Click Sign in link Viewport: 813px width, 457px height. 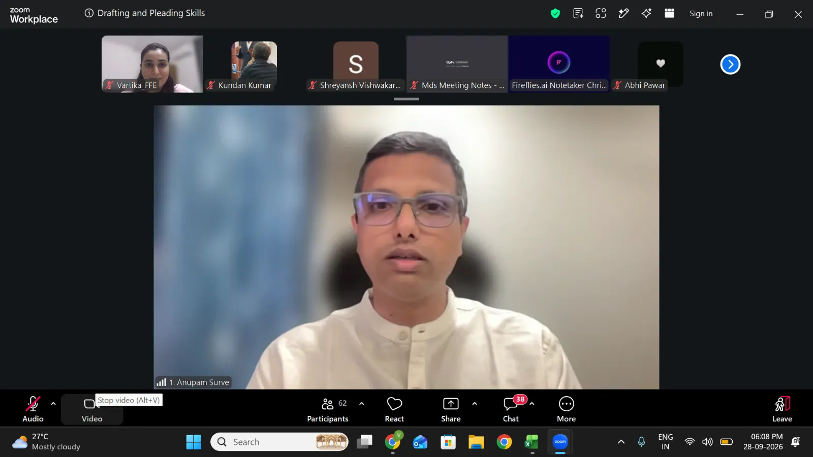tap(701, 14)
